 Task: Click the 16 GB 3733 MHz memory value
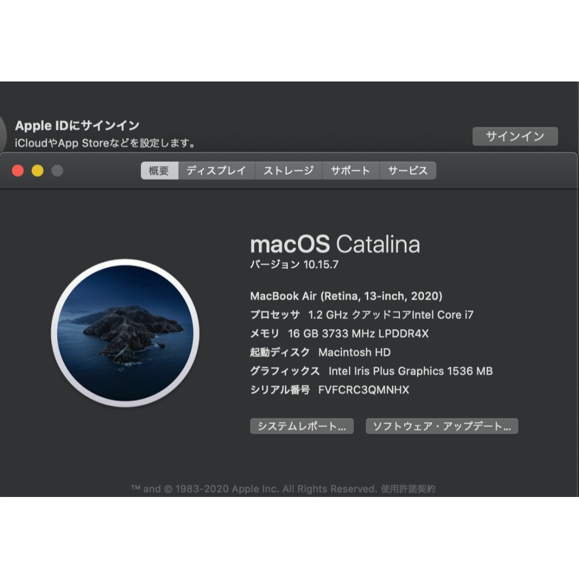358,334
